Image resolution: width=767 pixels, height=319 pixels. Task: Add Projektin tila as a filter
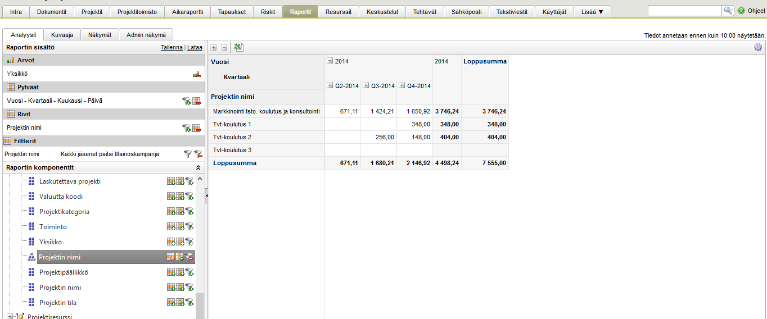(x=190, y=303)
